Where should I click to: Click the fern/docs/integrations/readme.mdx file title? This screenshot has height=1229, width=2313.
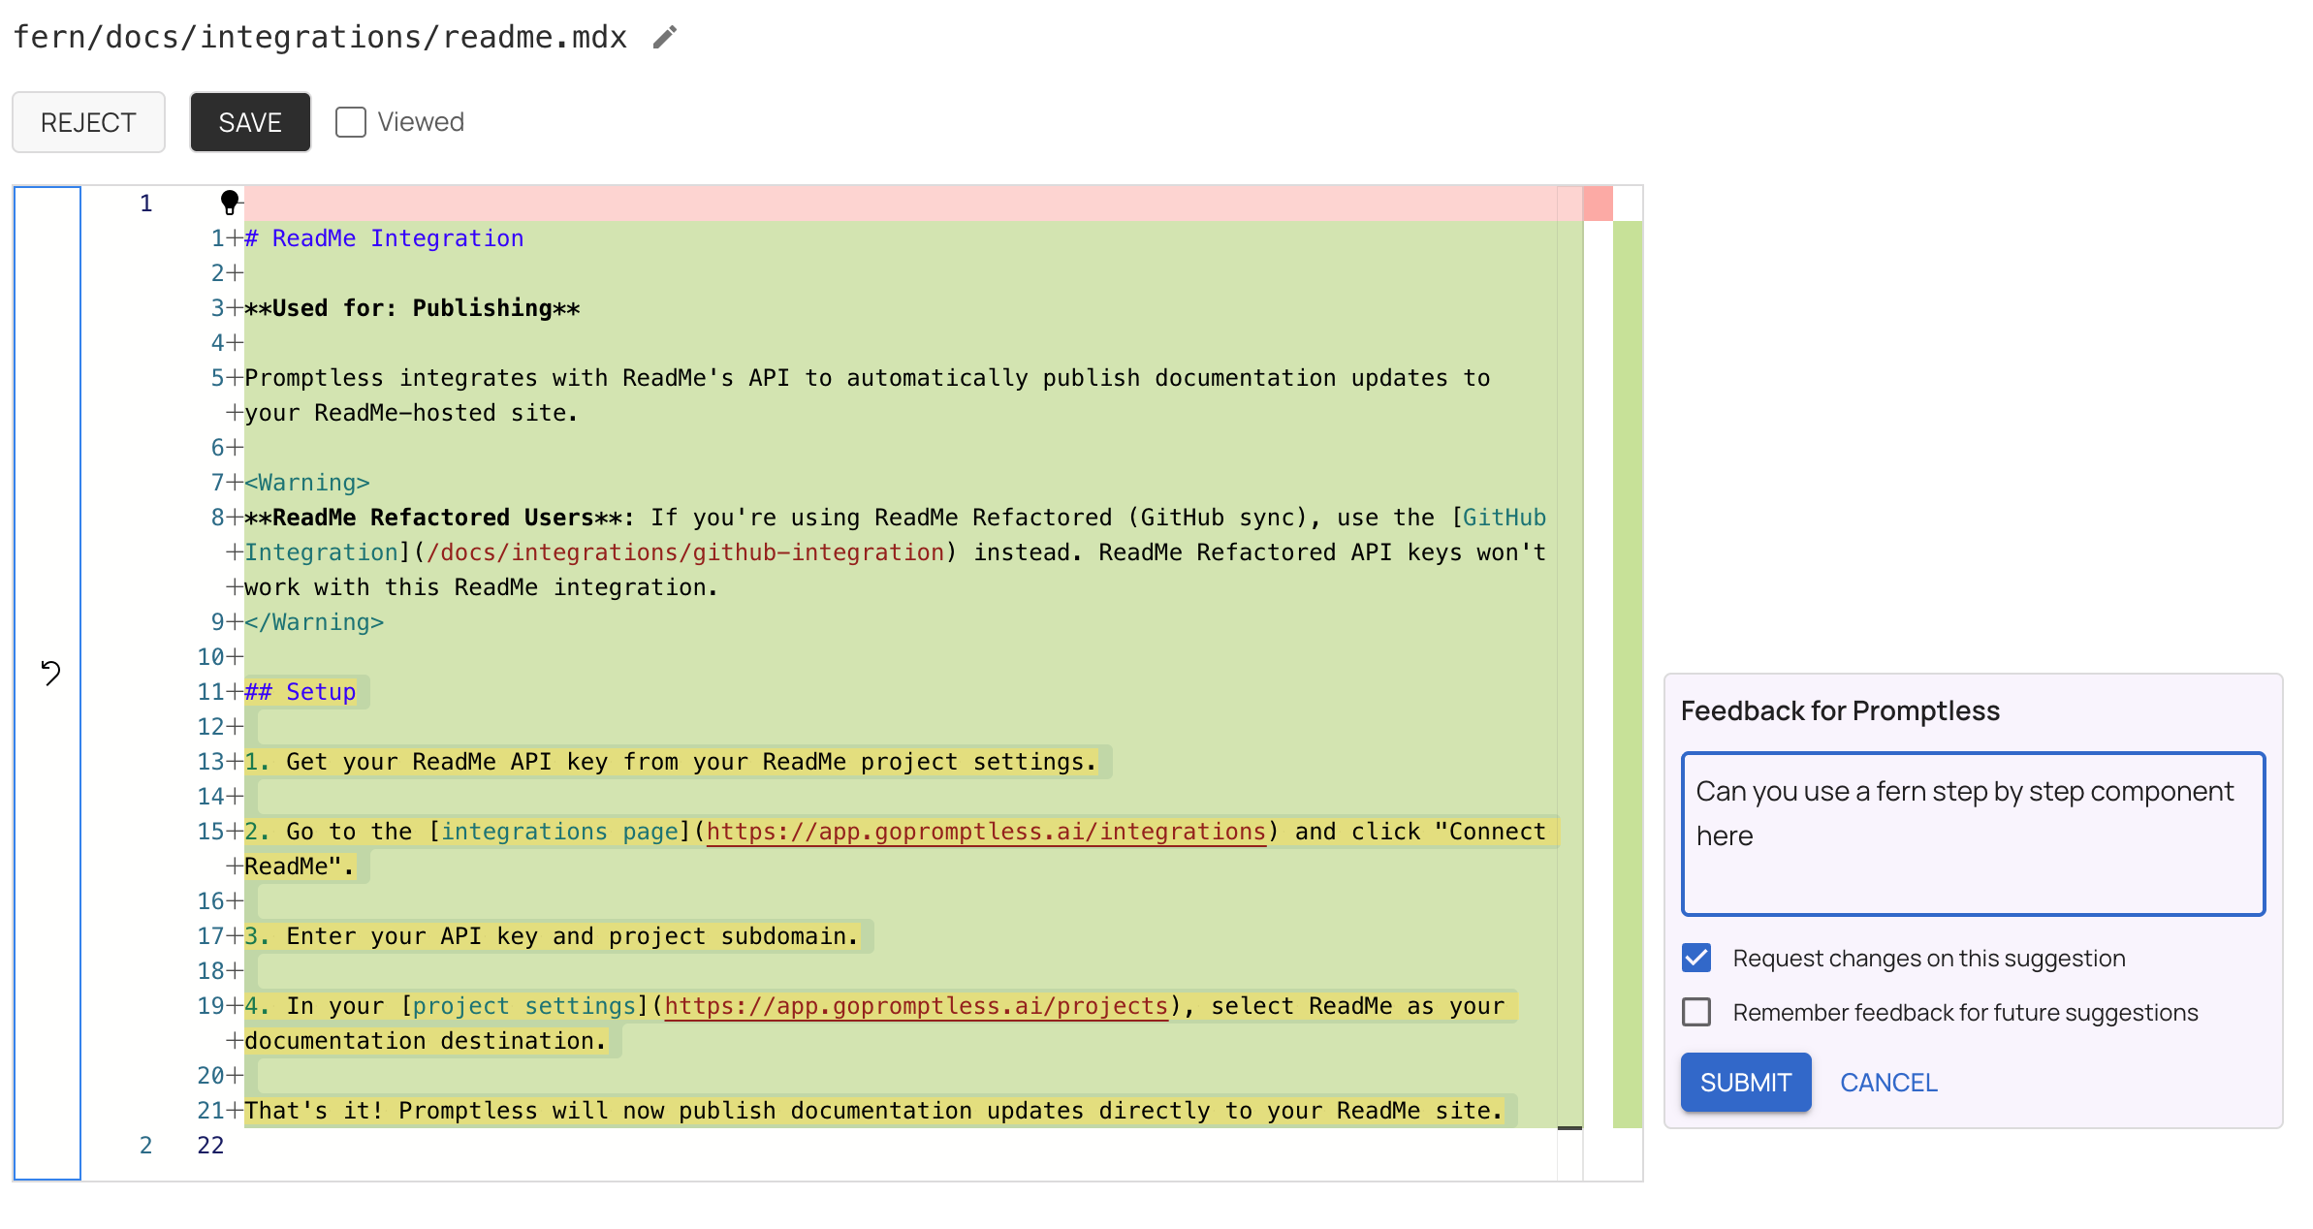[x=320, y=38]
